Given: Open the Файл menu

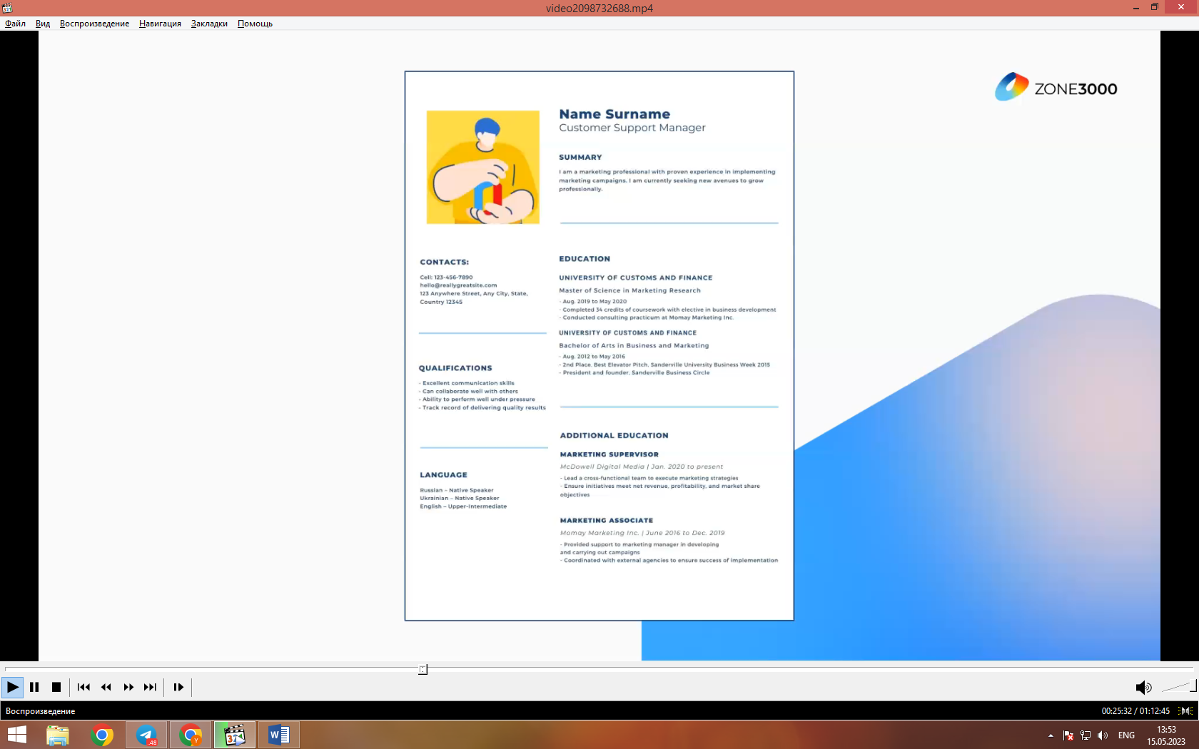Looking at the screenshot, I should (15, 24).
